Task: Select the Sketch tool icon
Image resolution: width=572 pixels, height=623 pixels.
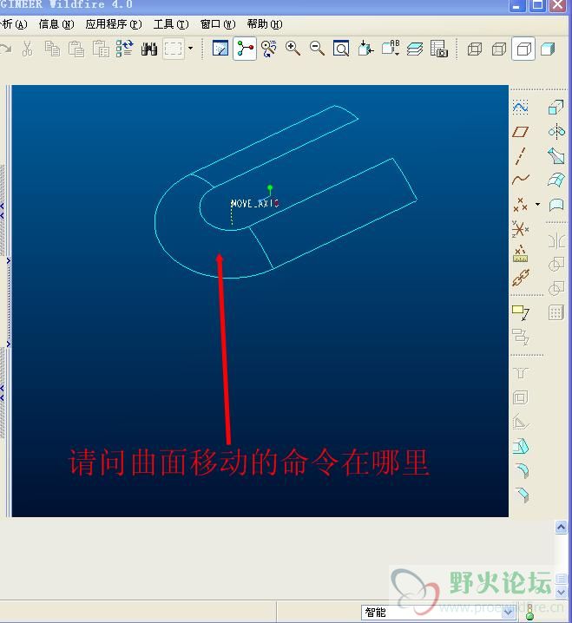Action: coord(520,108)
